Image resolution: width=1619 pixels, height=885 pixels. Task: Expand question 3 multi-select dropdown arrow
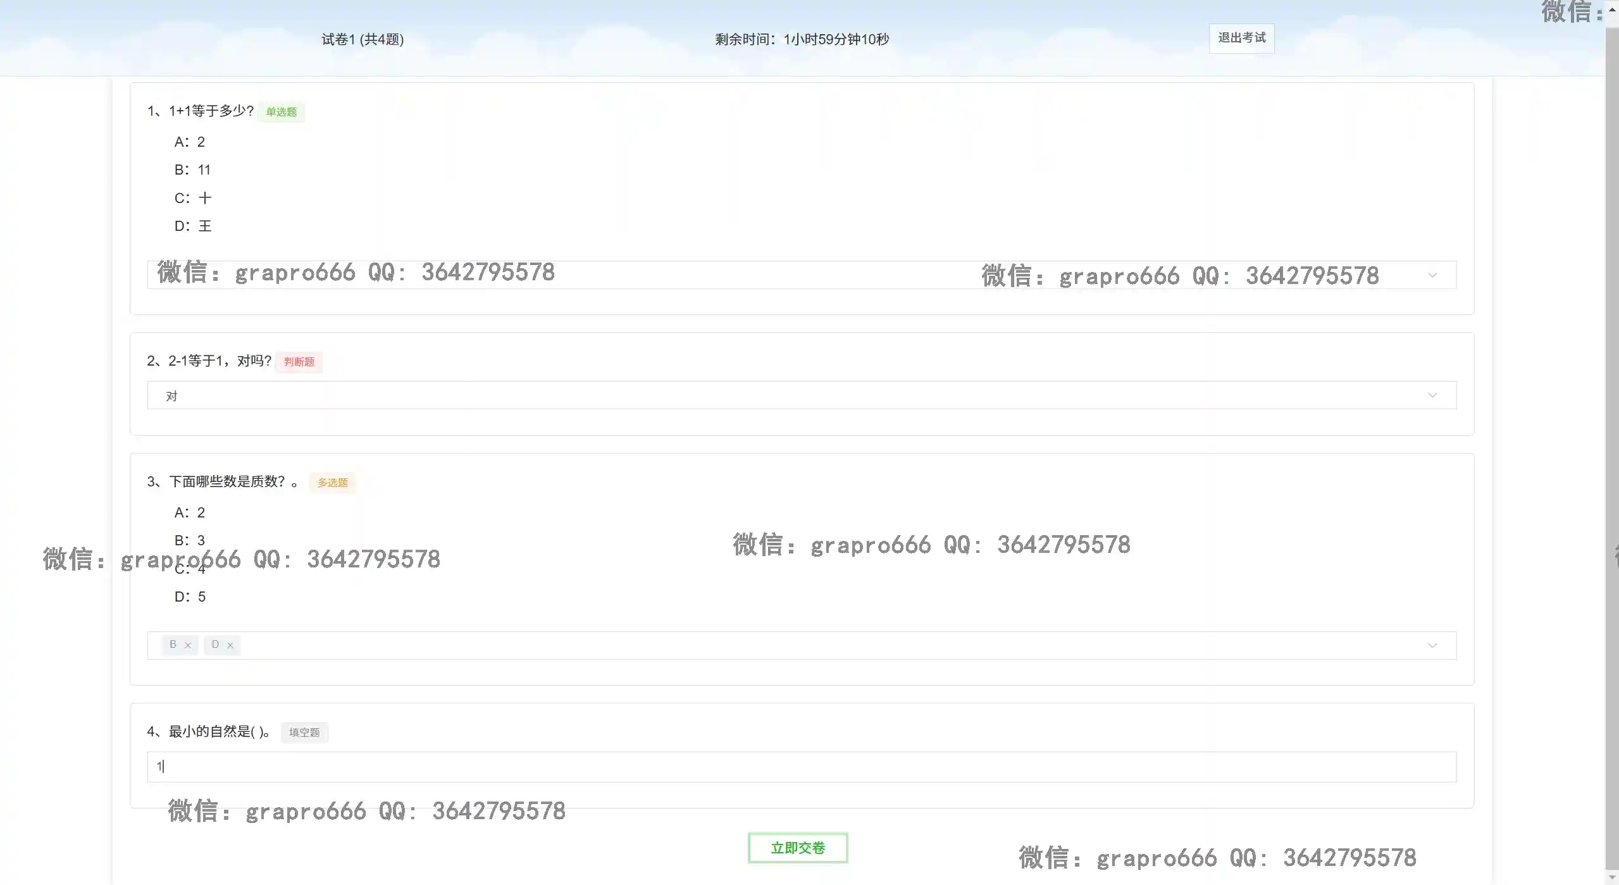point(1432,645)
